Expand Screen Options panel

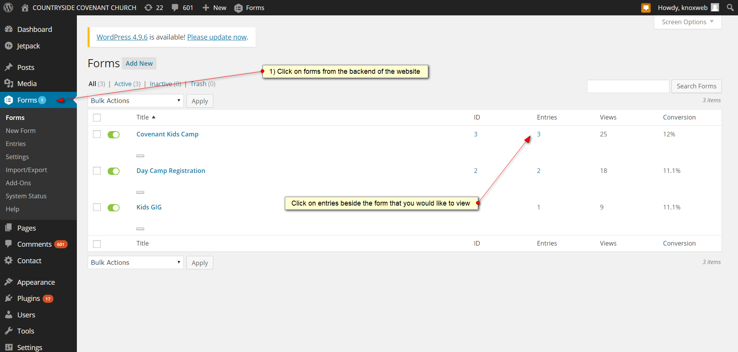pos(688,22)
